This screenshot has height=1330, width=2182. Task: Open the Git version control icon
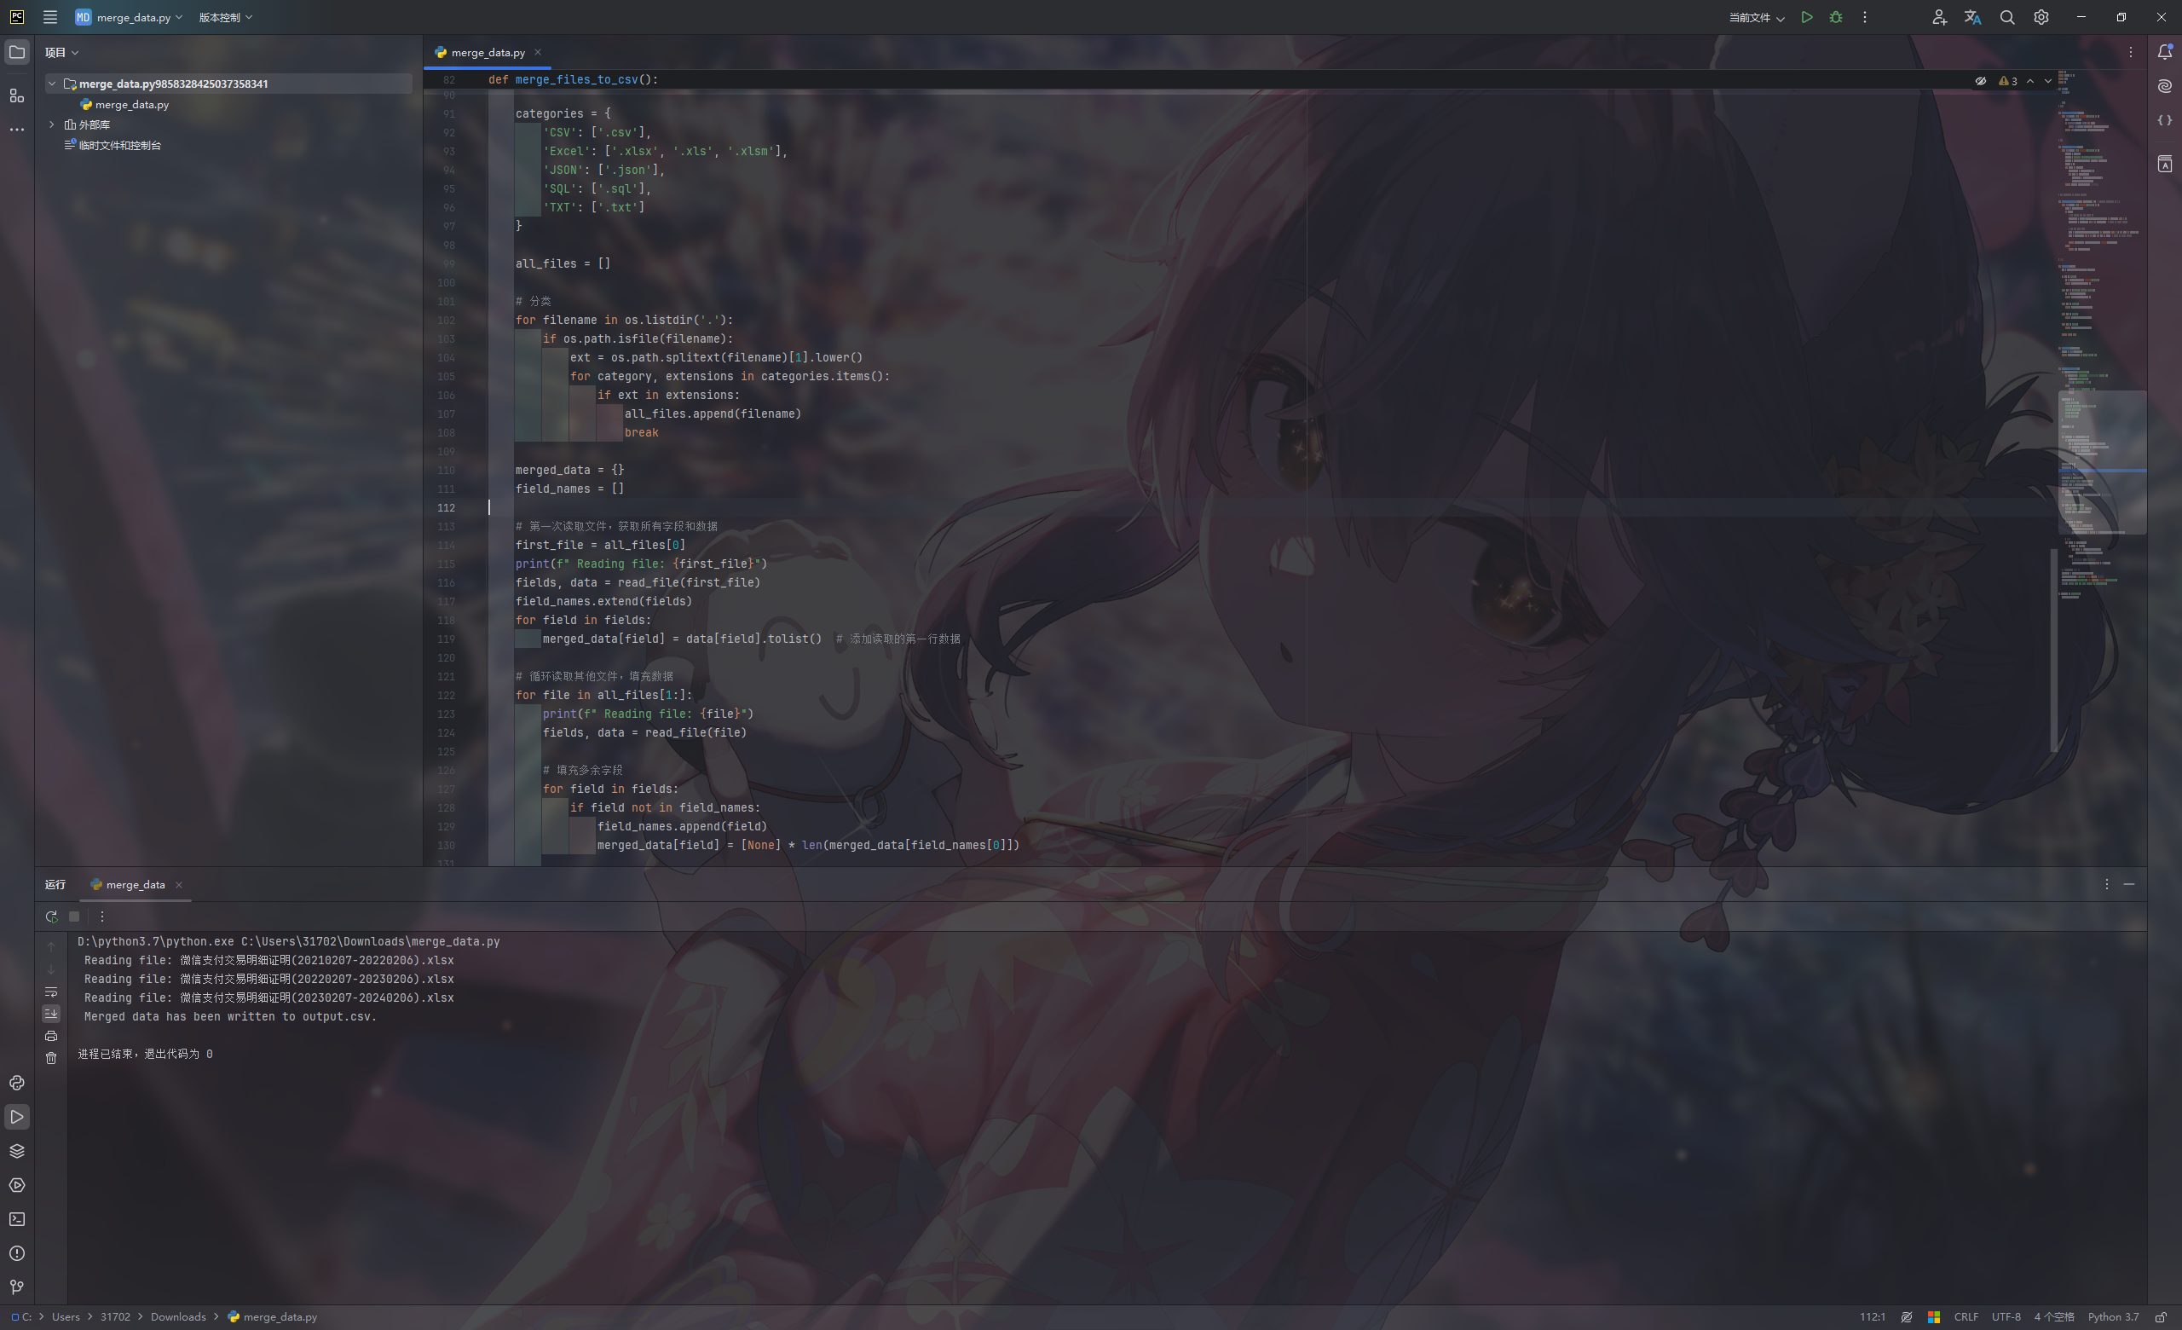tap(17, 1287)
